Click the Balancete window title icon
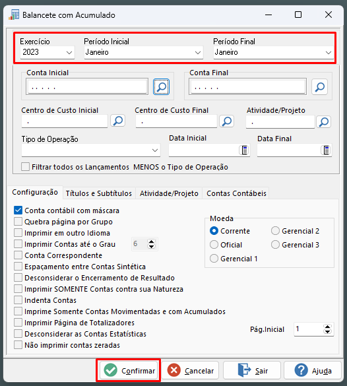 [x=14, y=15]
